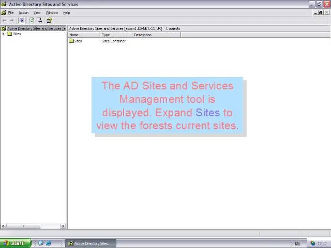Sort by the Name column header

84,35
